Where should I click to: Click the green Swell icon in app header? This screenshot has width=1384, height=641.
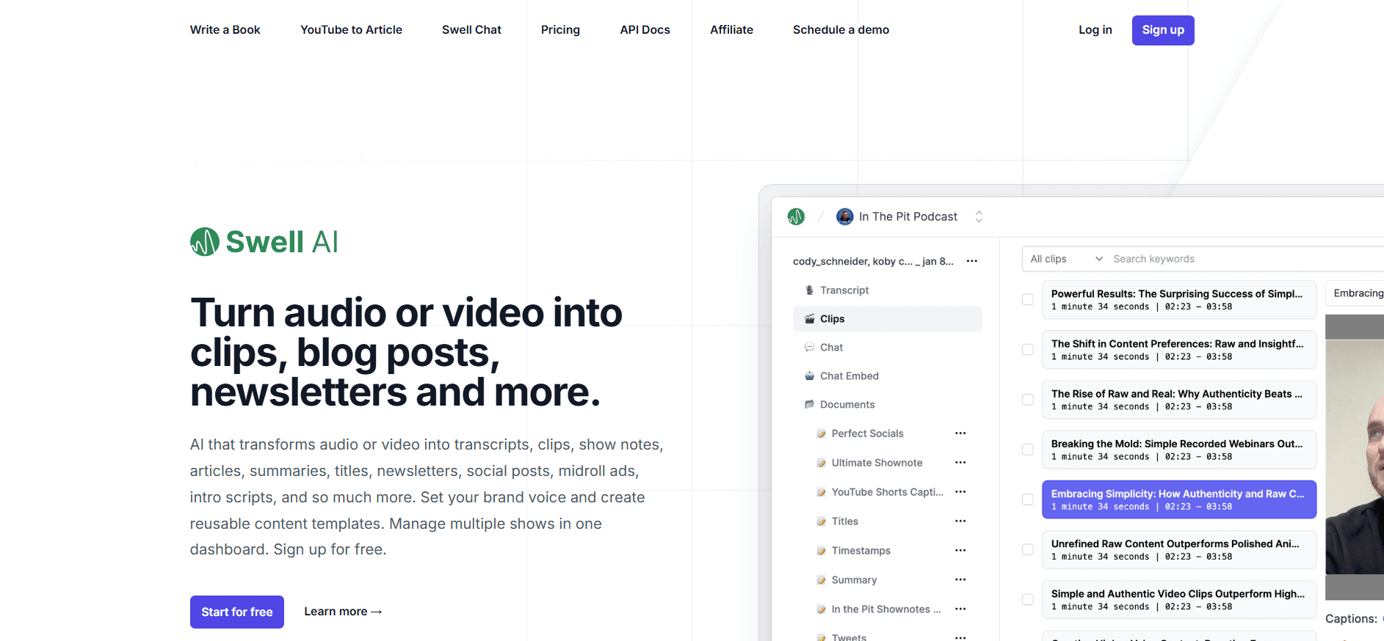tap(796, 216)
